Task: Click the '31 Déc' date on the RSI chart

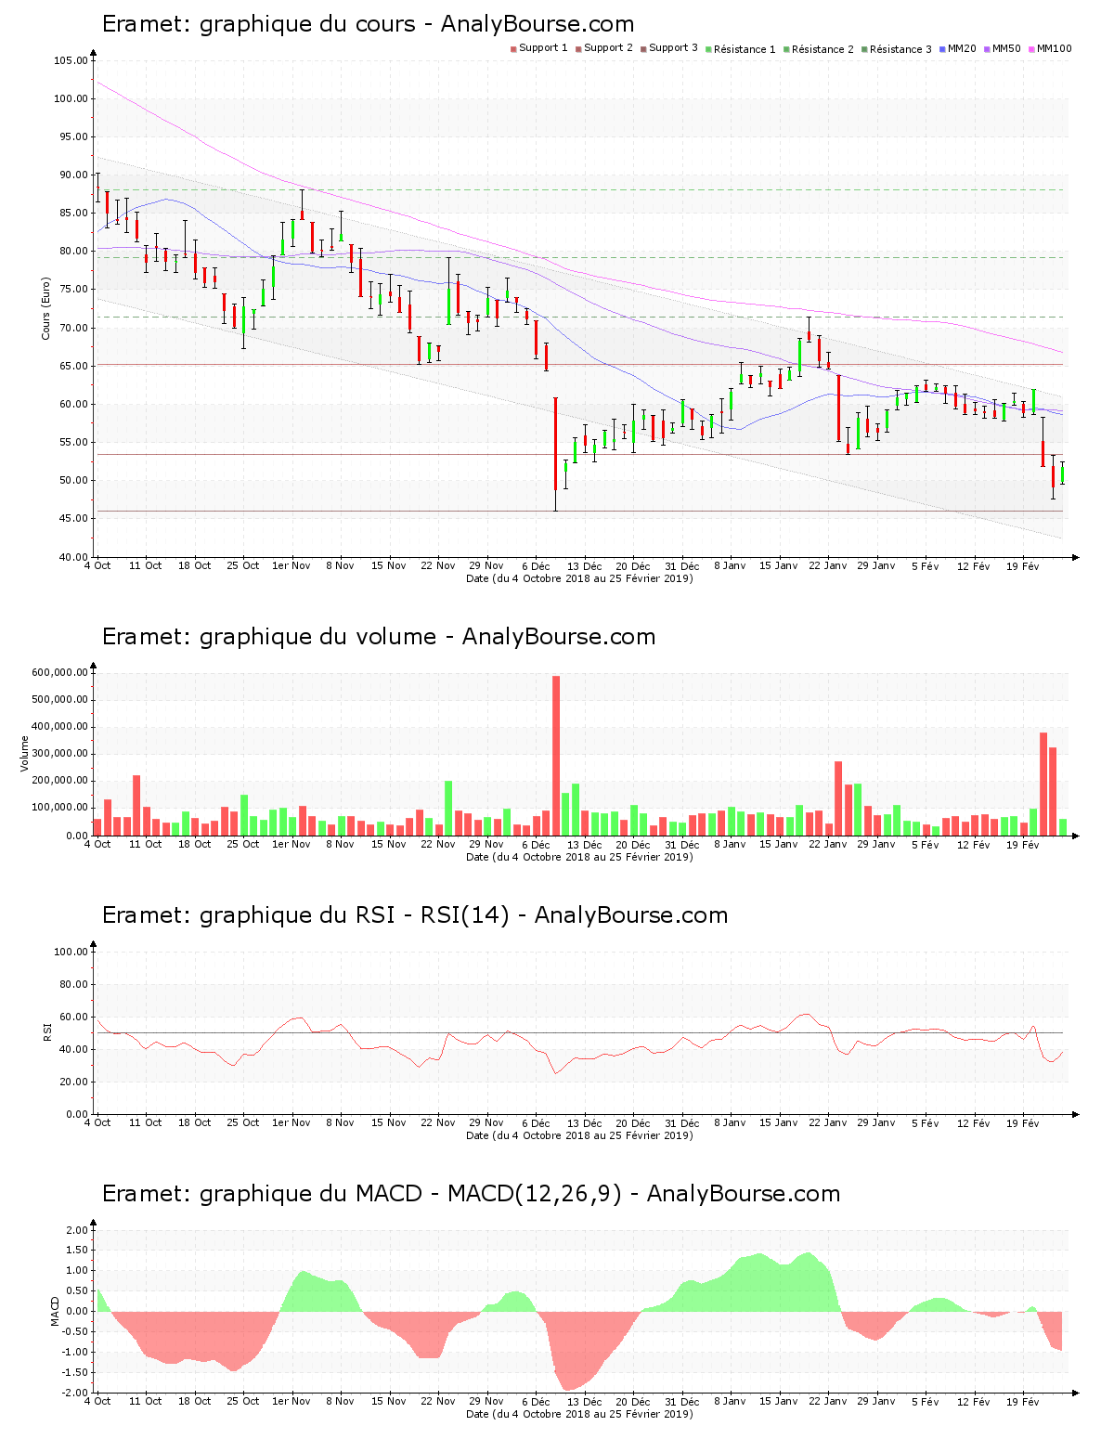Action: pyautogui.click(x=681, y=1123)
